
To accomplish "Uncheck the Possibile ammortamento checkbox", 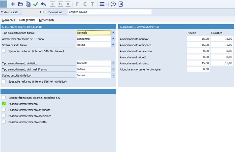I will pos(4,104).
